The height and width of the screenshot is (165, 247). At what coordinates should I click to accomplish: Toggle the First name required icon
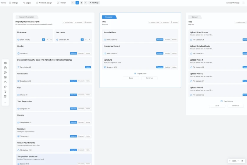click(44, 40)
